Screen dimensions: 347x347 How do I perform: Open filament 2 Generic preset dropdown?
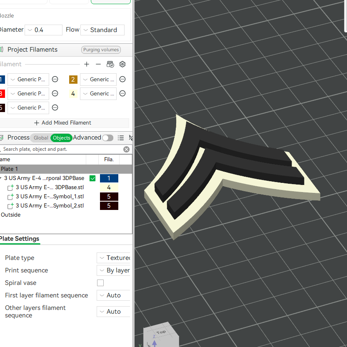[x=98, y=80]
